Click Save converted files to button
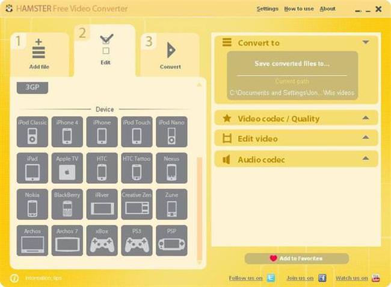The height and width of the screenshot is (287, 391). (x=292, y=64)
